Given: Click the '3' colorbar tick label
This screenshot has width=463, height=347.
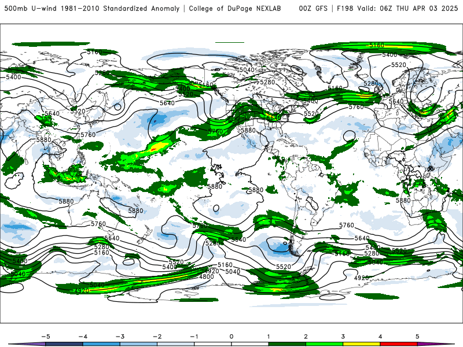Looking at the screenshot, I should pos(343,337).
